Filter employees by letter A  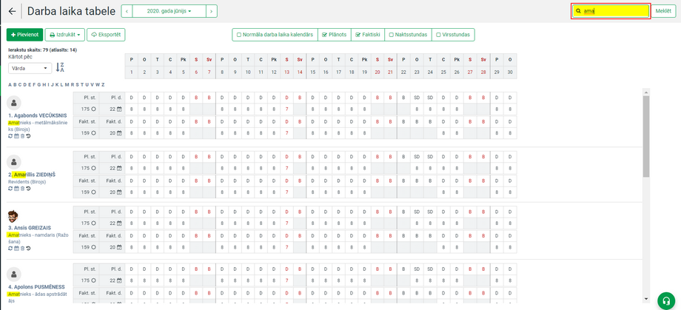[10, 84]
